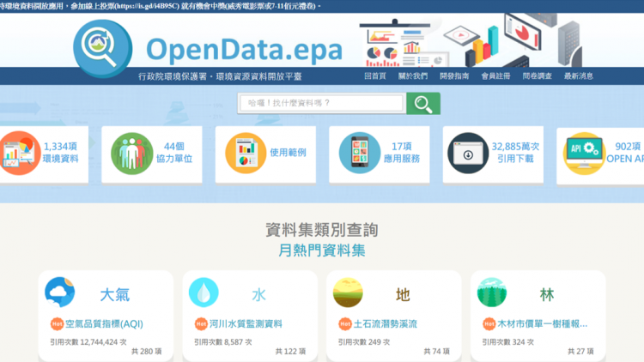This screenshot has height=362, width=644.
Task: Click the header charts illustration
Action: click(x=471, y=40)
